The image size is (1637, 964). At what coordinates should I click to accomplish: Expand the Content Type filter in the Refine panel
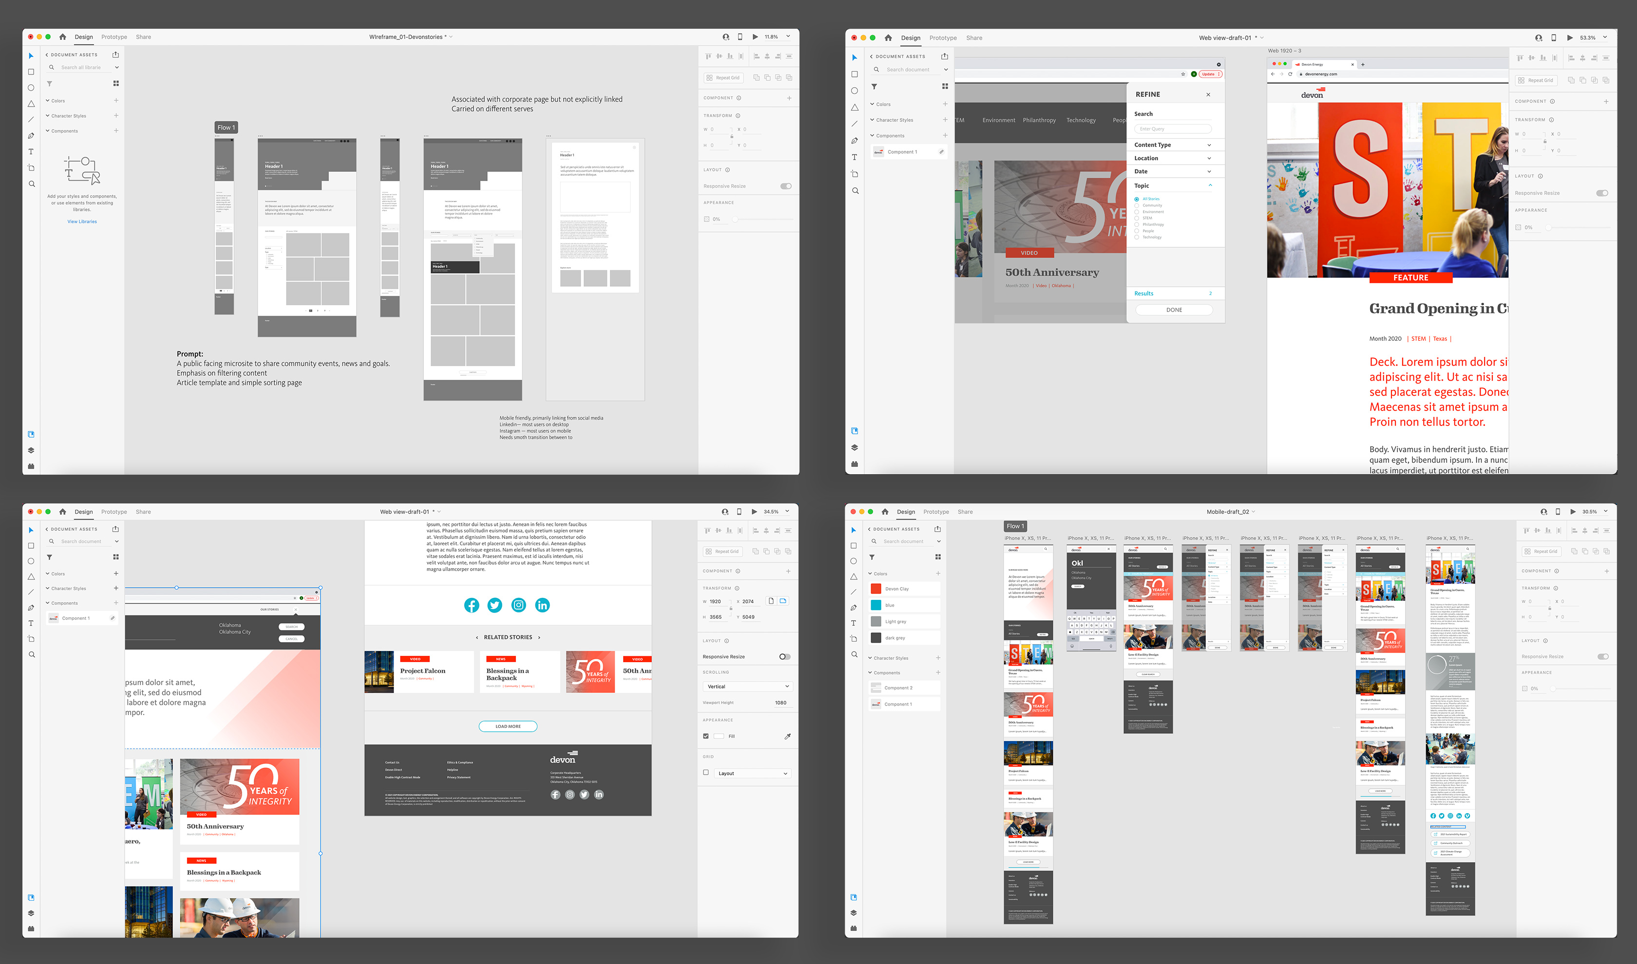click(x=1209, y=145)
